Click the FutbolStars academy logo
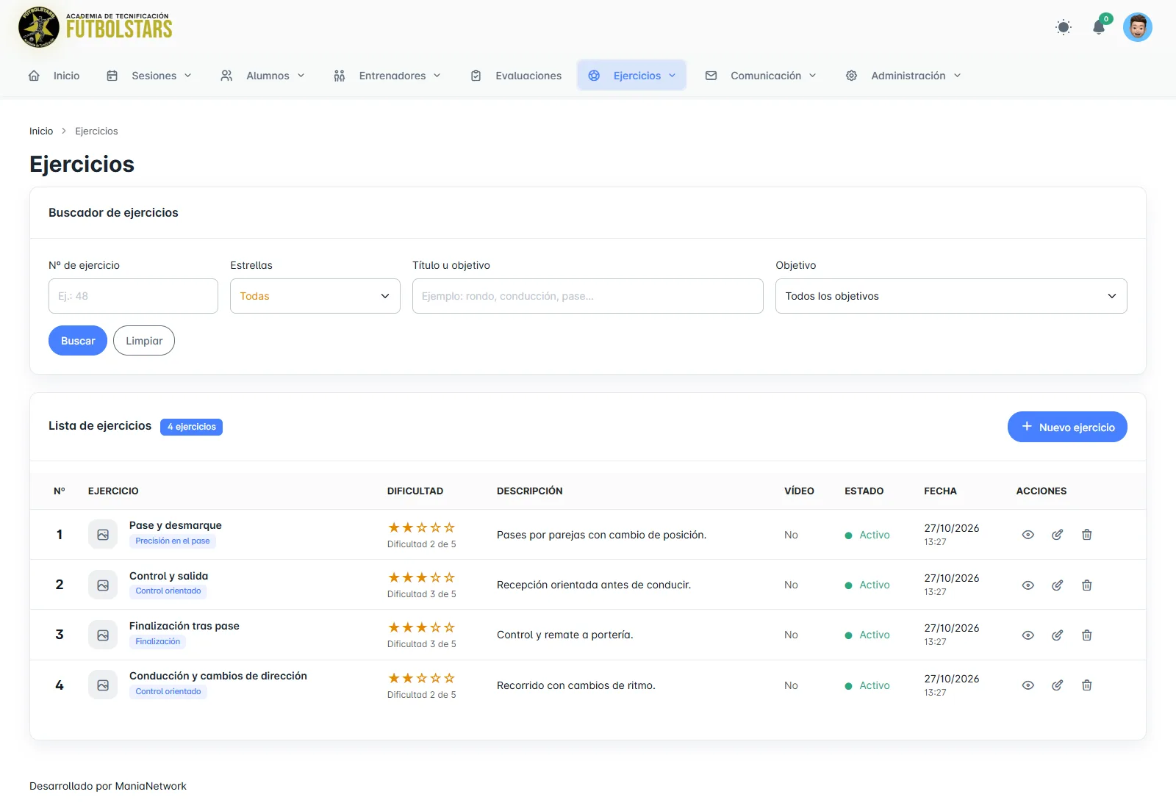 click(96, 27)
